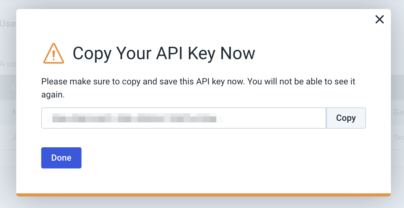The width and height of the screenshot is (404, 208).
Task: Click the word "Now" in the title
Action: pos(238,53)
